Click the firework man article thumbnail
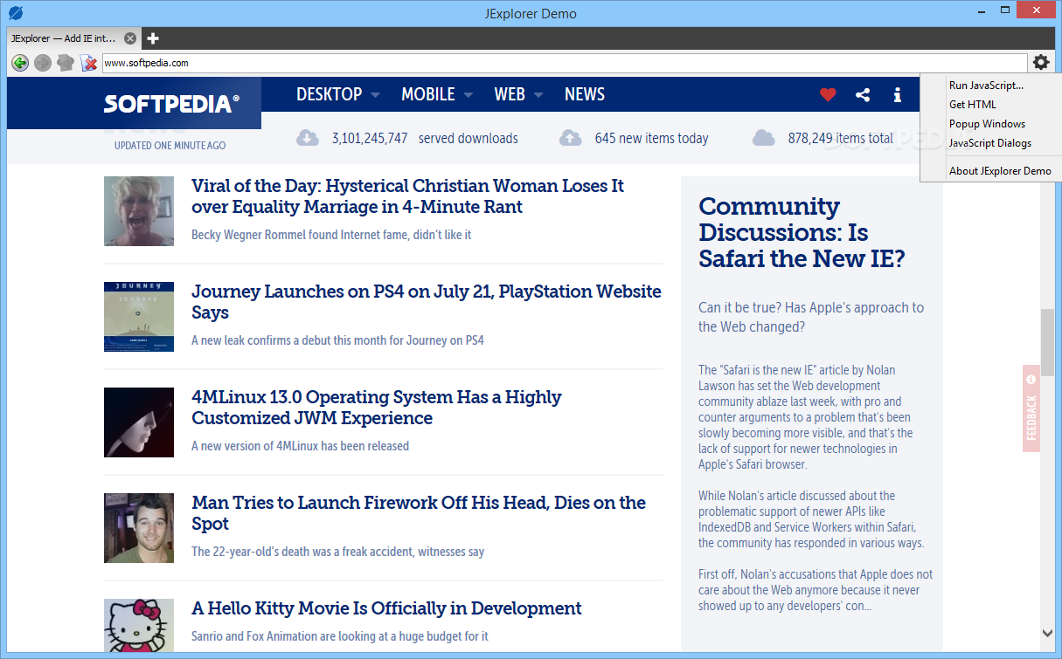The width and height of the screenshot is (1062, 659). 139,527
